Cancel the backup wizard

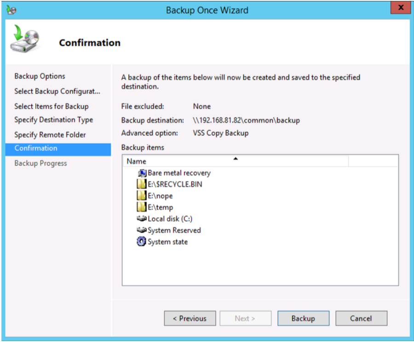(361, 319)
